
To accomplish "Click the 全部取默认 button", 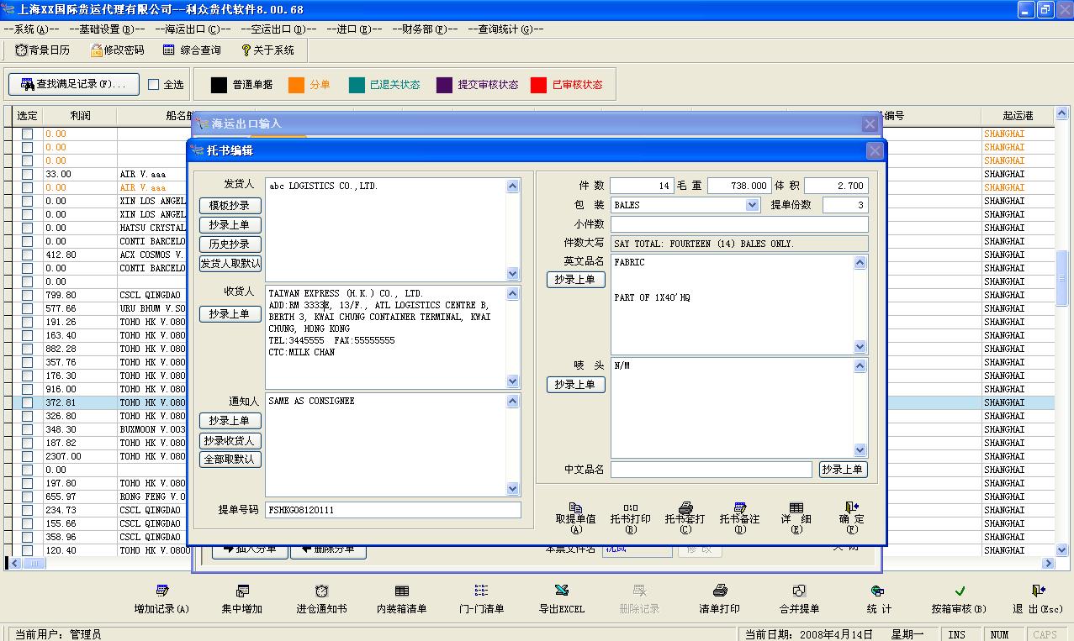I will 230,460.
